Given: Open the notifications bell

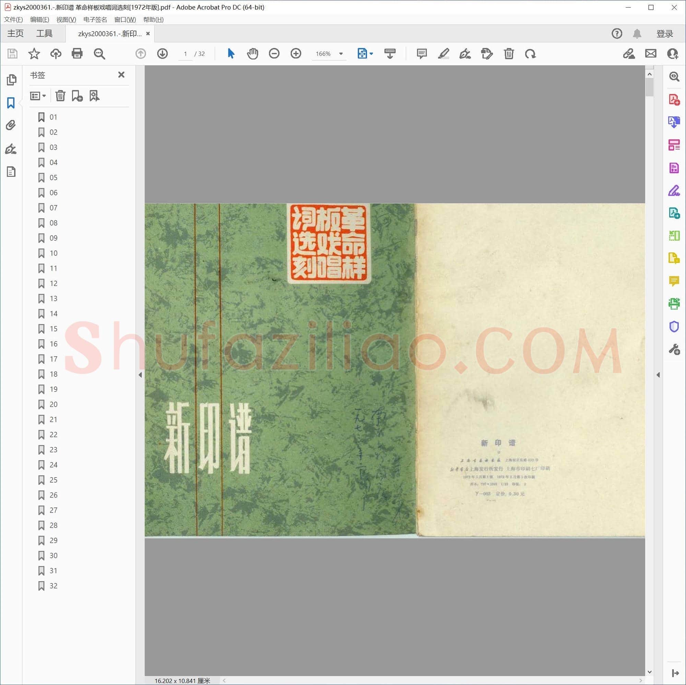Looking at the screenshot, I should pyautogui.click(x=637, y=34).
